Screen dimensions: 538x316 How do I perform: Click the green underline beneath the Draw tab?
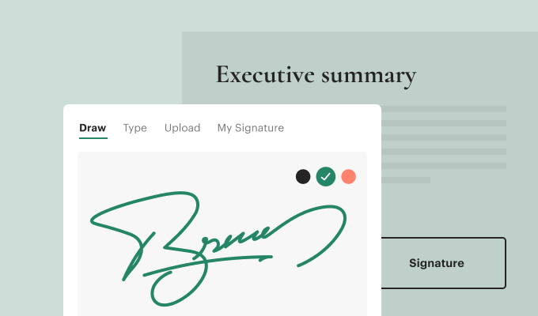pos(93,138)
